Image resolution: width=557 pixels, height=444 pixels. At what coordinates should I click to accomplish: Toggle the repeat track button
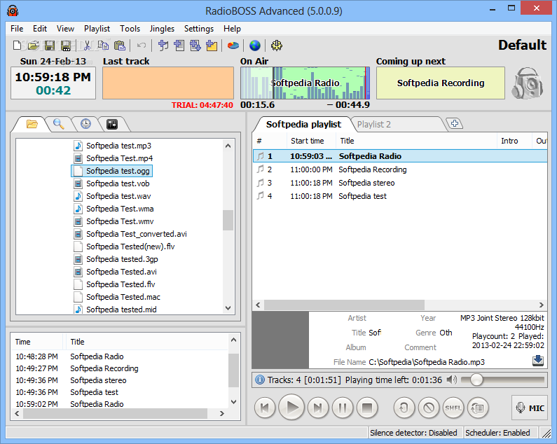pos(404,408)
